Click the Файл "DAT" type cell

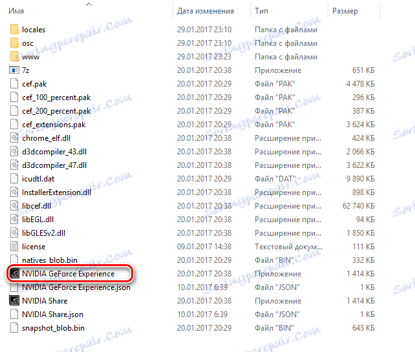[x=275, y=179]
